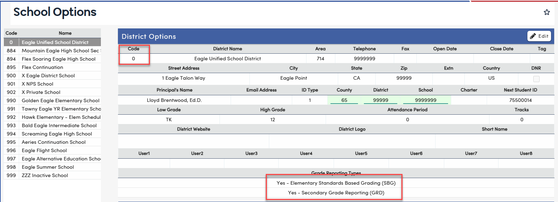Click district code 884 in list
This screenshot has height=202, width=558.
click(11, 51)
